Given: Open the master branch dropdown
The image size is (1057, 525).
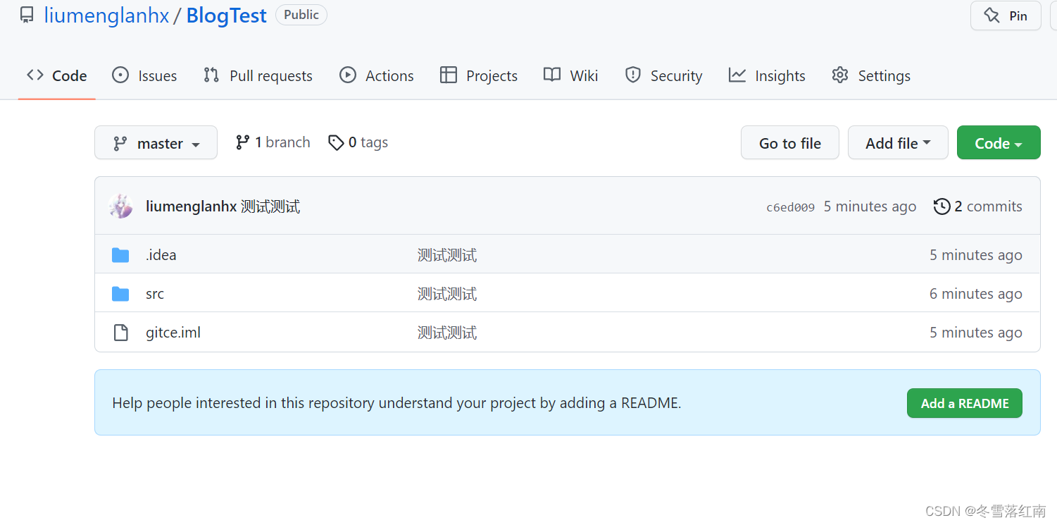Looking at the screenshot, I should (x=156, y=143).
